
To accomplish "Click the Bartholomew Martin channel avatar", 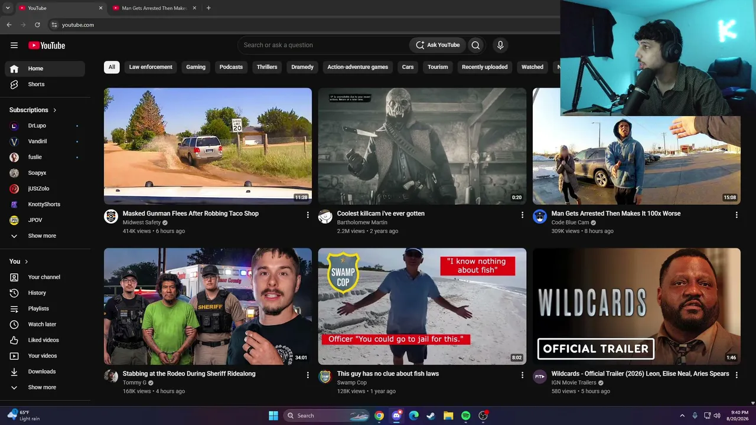I will tap(325, 217).
